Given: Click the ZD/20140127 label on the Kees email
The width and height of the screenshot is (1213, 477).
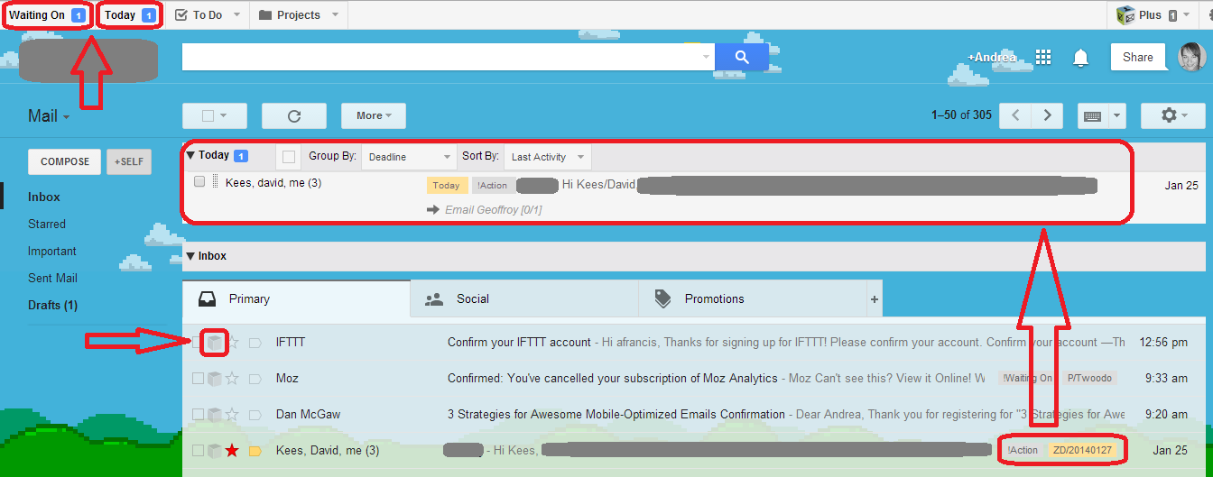Looking at the screenshot, I should pos(1081,450).
